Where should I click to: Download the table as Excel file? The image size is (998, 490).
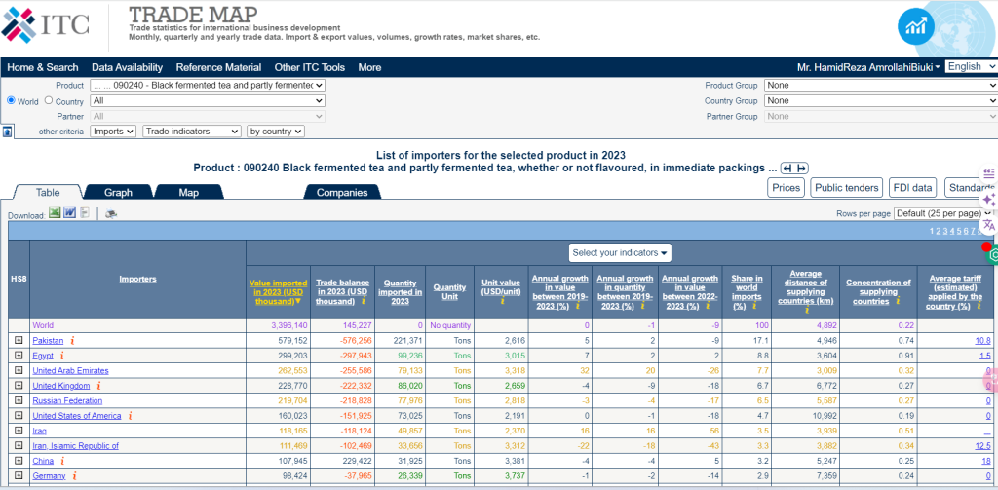pos(55,212)
